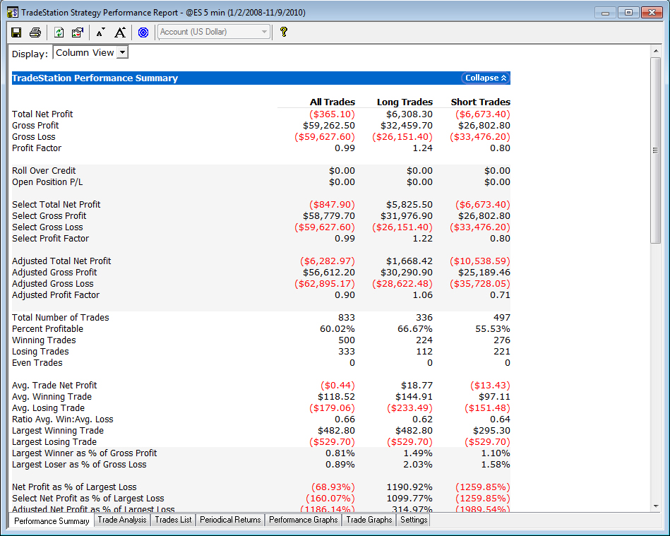The height and width of the screenshot is (536, 670).
Task: Open help via yellow question mark
Action: [283, 32]
